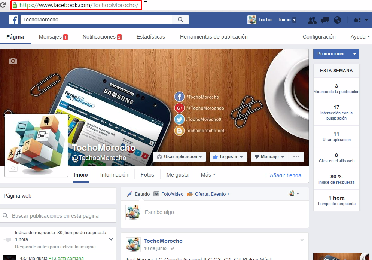Click Tiempo de respuesta stat
Image resolution: width=372 pixels, height=260 pixels.
[336, 201]
